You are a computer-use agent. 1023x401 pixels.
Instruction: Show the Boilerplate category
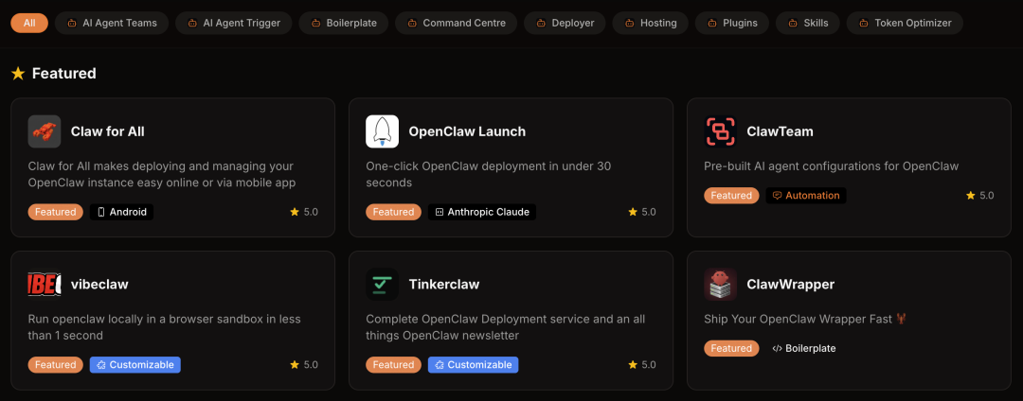tap(344, 23)
